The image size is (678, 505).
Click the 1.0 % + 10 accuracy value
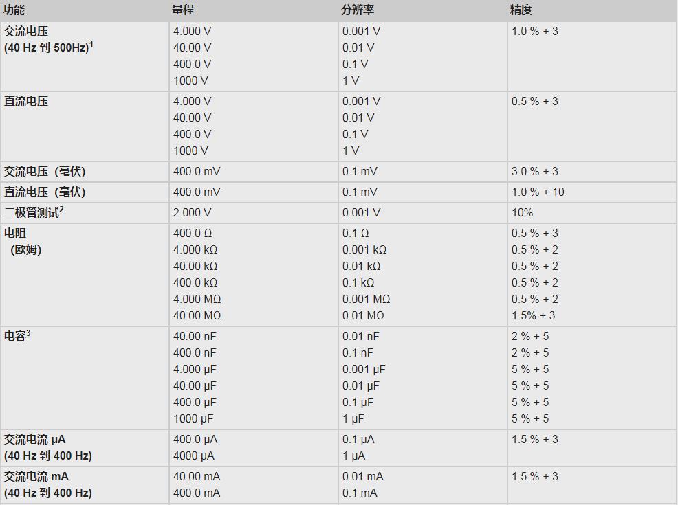[538, 192]
